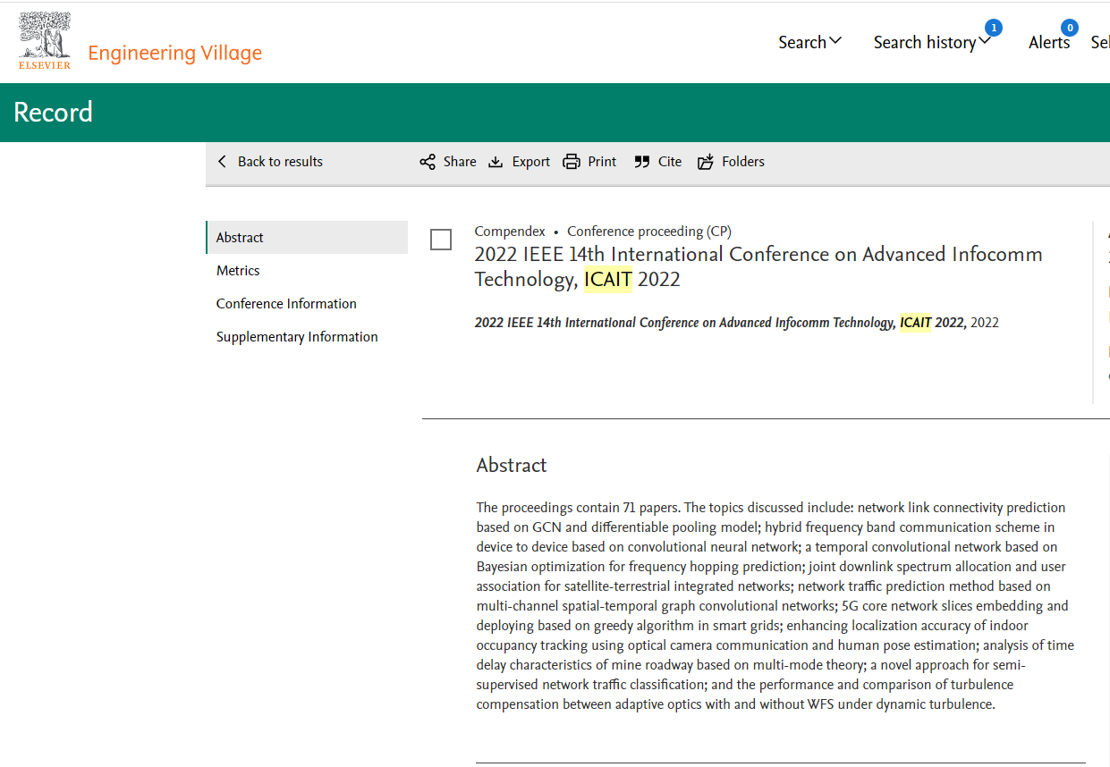The image size is (1110, 767).
Task: Click 'The proceedings contain 71 papers' sentence
Action: 578,508
